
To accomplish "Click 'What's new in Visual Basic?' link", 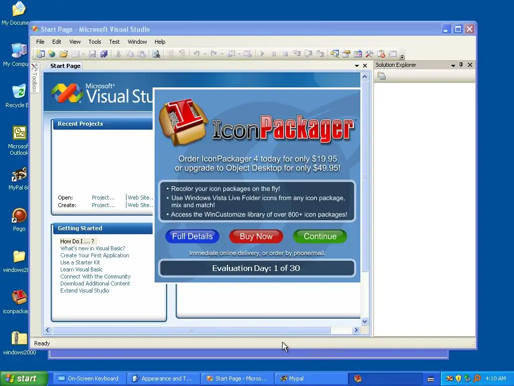I will coord(93,248).
